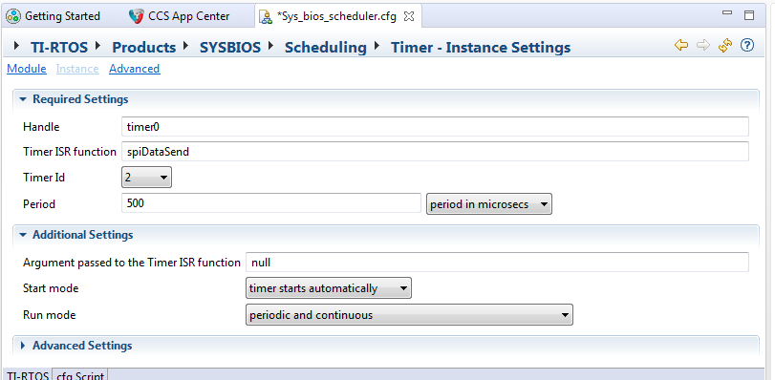The image size is (775, 380).
Task: Collapse the Required Settings section
Action: (x=22, y=99)
